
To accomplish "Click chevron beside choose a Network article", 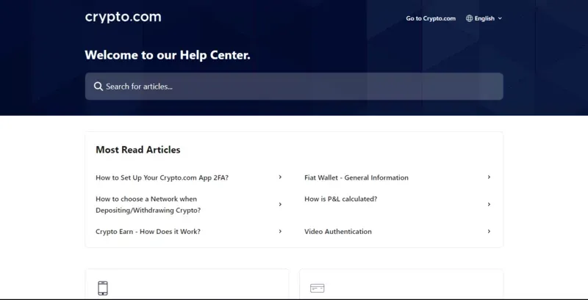I will (x=280, y=204).
